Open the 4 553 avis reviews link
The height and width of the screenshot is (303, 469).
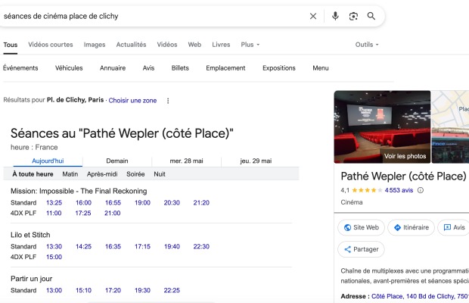click(399, 190)
